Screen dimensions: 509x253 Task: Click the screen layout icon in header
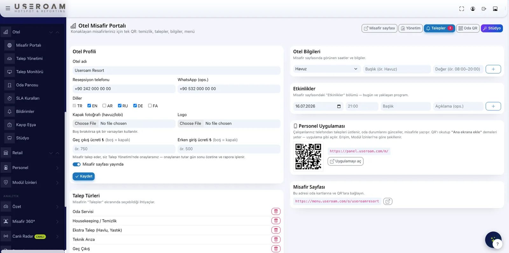click(x=495, y=9)
